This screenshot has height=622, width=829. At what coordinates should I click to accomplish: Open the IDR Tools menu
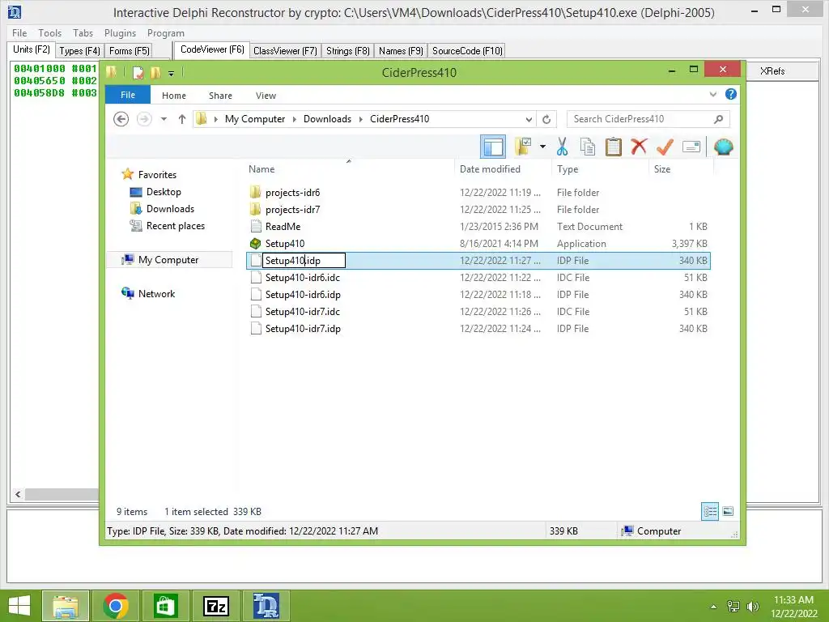[x=49, y=32]
